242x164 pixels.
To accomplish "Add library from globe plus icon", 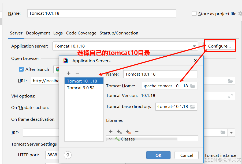I will click(119, 132).
